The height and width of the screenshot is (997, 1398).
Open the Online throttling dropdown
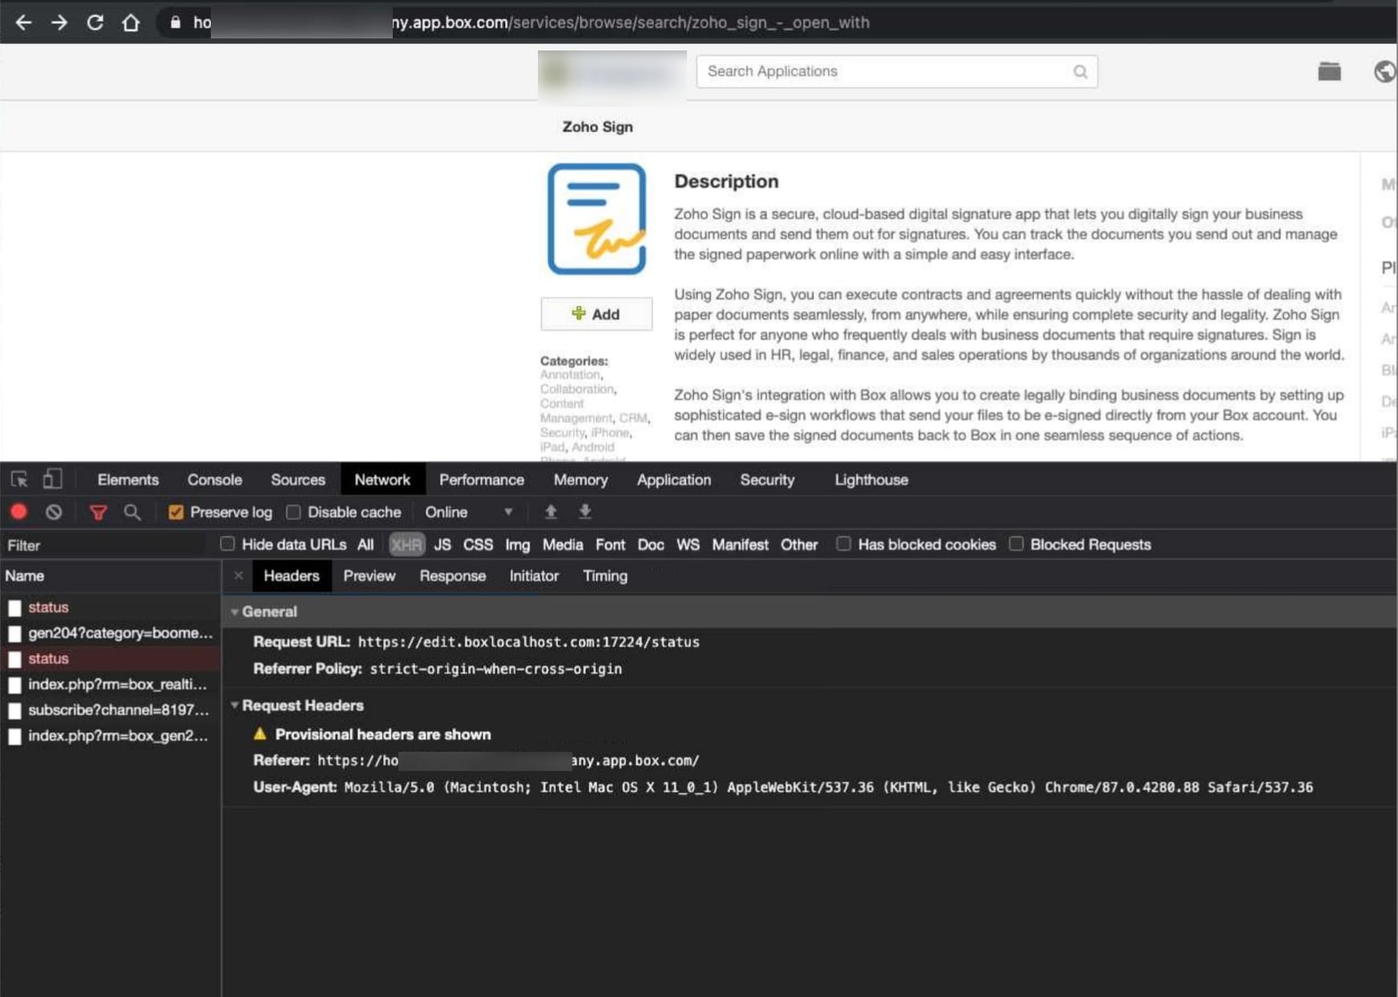coord(469,512)
